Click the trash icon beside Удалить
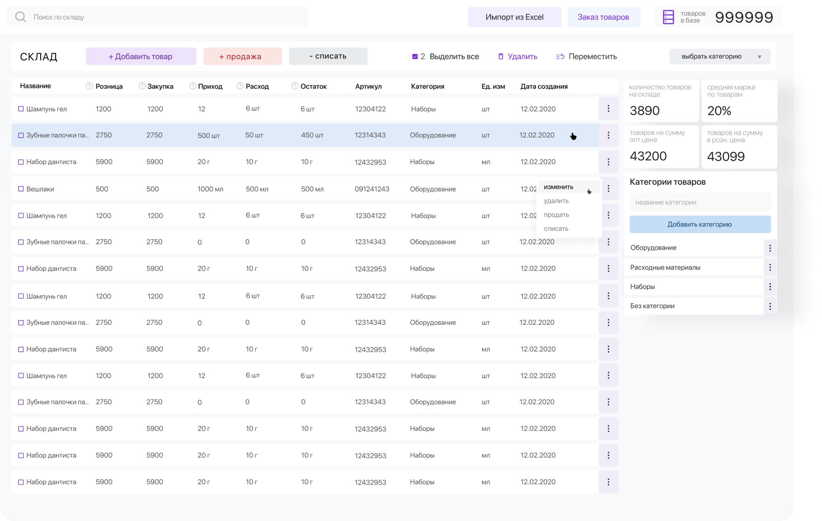Image resolution: width=822 pixels, height=521 pixels. [x=501, y=56]
